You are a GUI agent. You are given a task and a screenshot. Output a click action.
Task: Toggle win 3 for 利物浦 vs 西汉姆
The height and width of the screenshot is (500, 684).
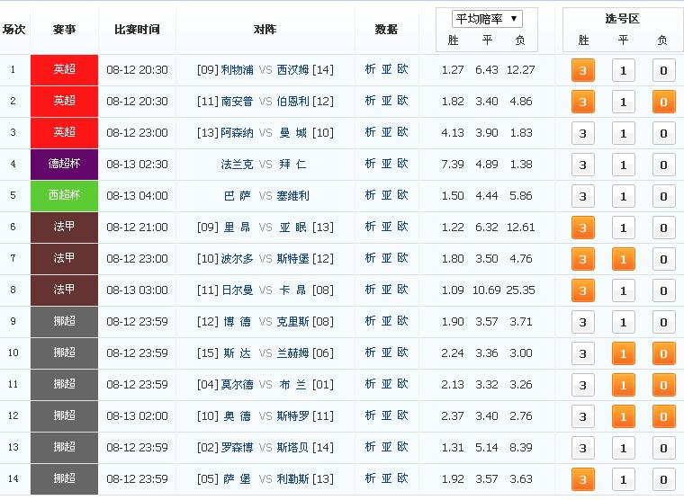click(583, 71)
